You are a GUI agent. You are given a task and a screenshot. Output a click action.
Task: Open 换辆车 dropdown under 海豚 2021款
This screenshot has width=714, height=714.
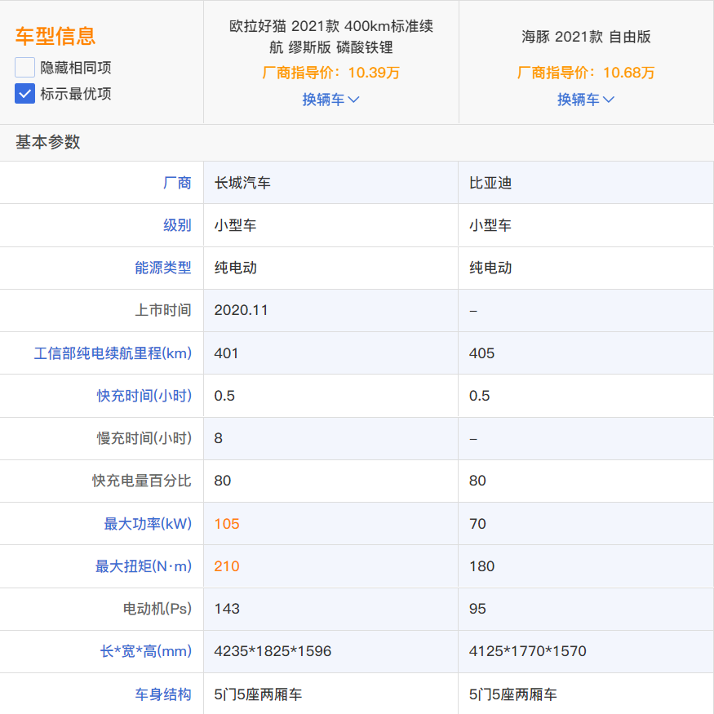[x=586, y=100]
